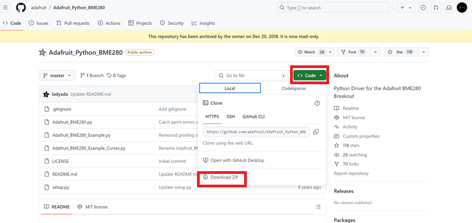
Task: Open the README.md file
Action: click(64, 174)
